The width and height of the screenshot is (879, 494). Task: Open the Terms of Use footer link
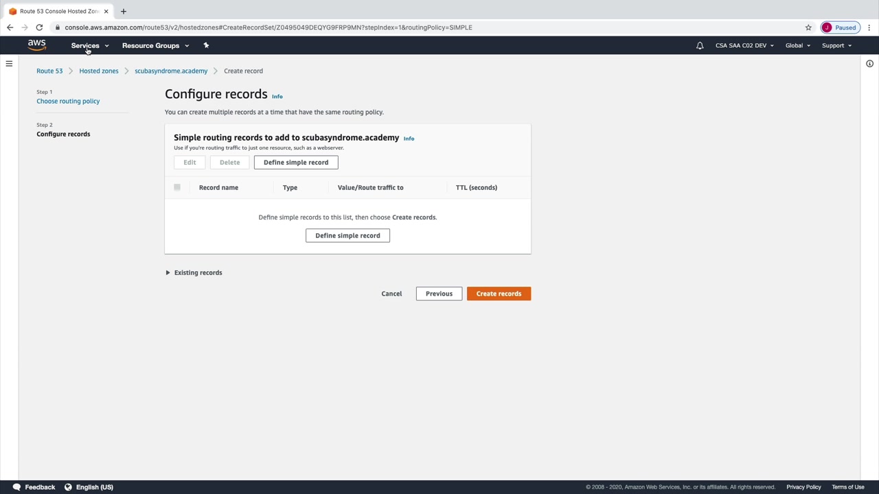click(x=848, y=487)
